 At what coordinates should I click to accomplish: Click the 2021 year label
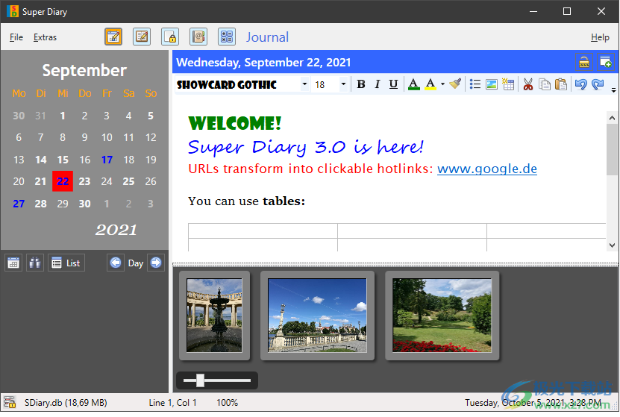[x=116, y=230]
